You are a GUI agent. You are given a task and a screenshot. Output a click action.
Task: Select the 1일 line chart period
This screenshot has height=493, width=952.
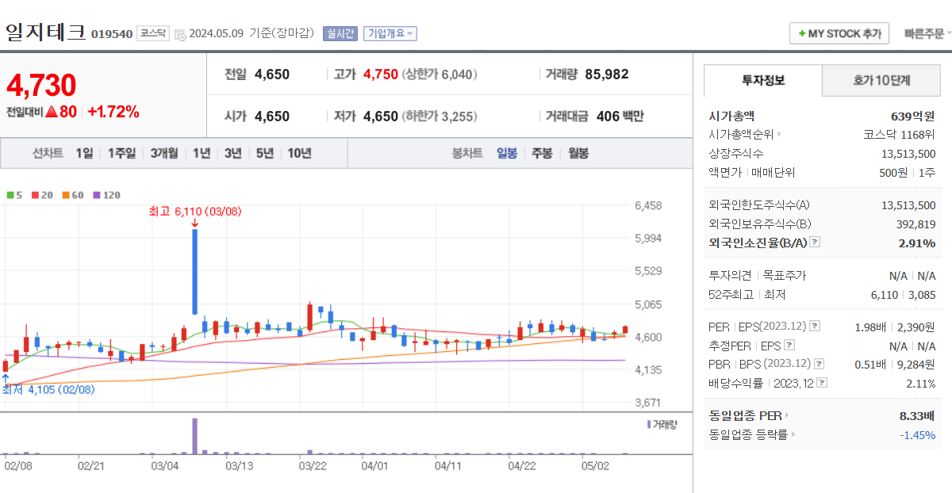tap(84, 153)
